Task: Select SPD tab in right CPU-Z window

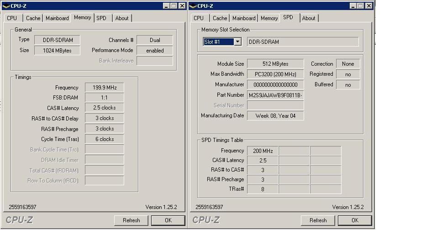Action: tap(288, 17)
